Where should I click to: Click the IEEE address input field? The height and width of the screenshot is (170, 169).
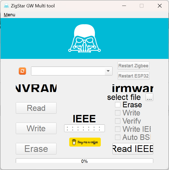pyautogui.click(x=84, y=128)
